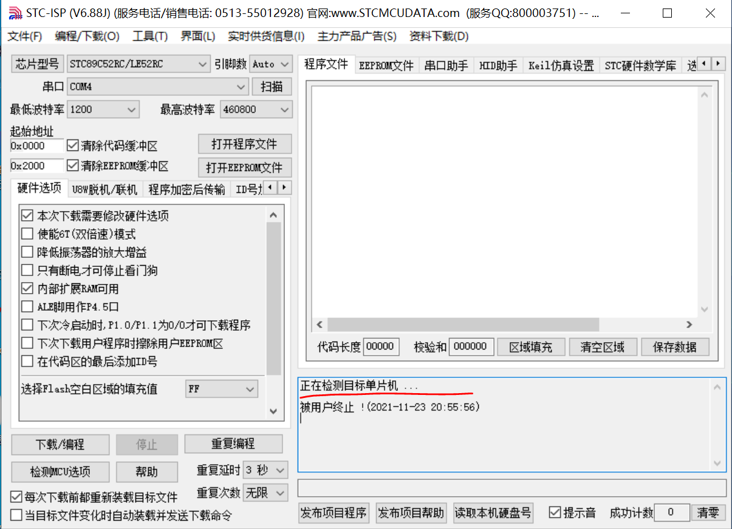Open 文件(F) menu

(25, 36)
